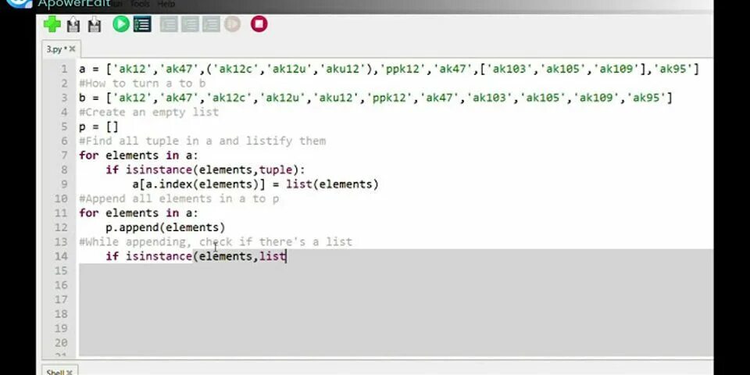Click comment '#While appending, check if there's a list'

click(x=216, y=241)
